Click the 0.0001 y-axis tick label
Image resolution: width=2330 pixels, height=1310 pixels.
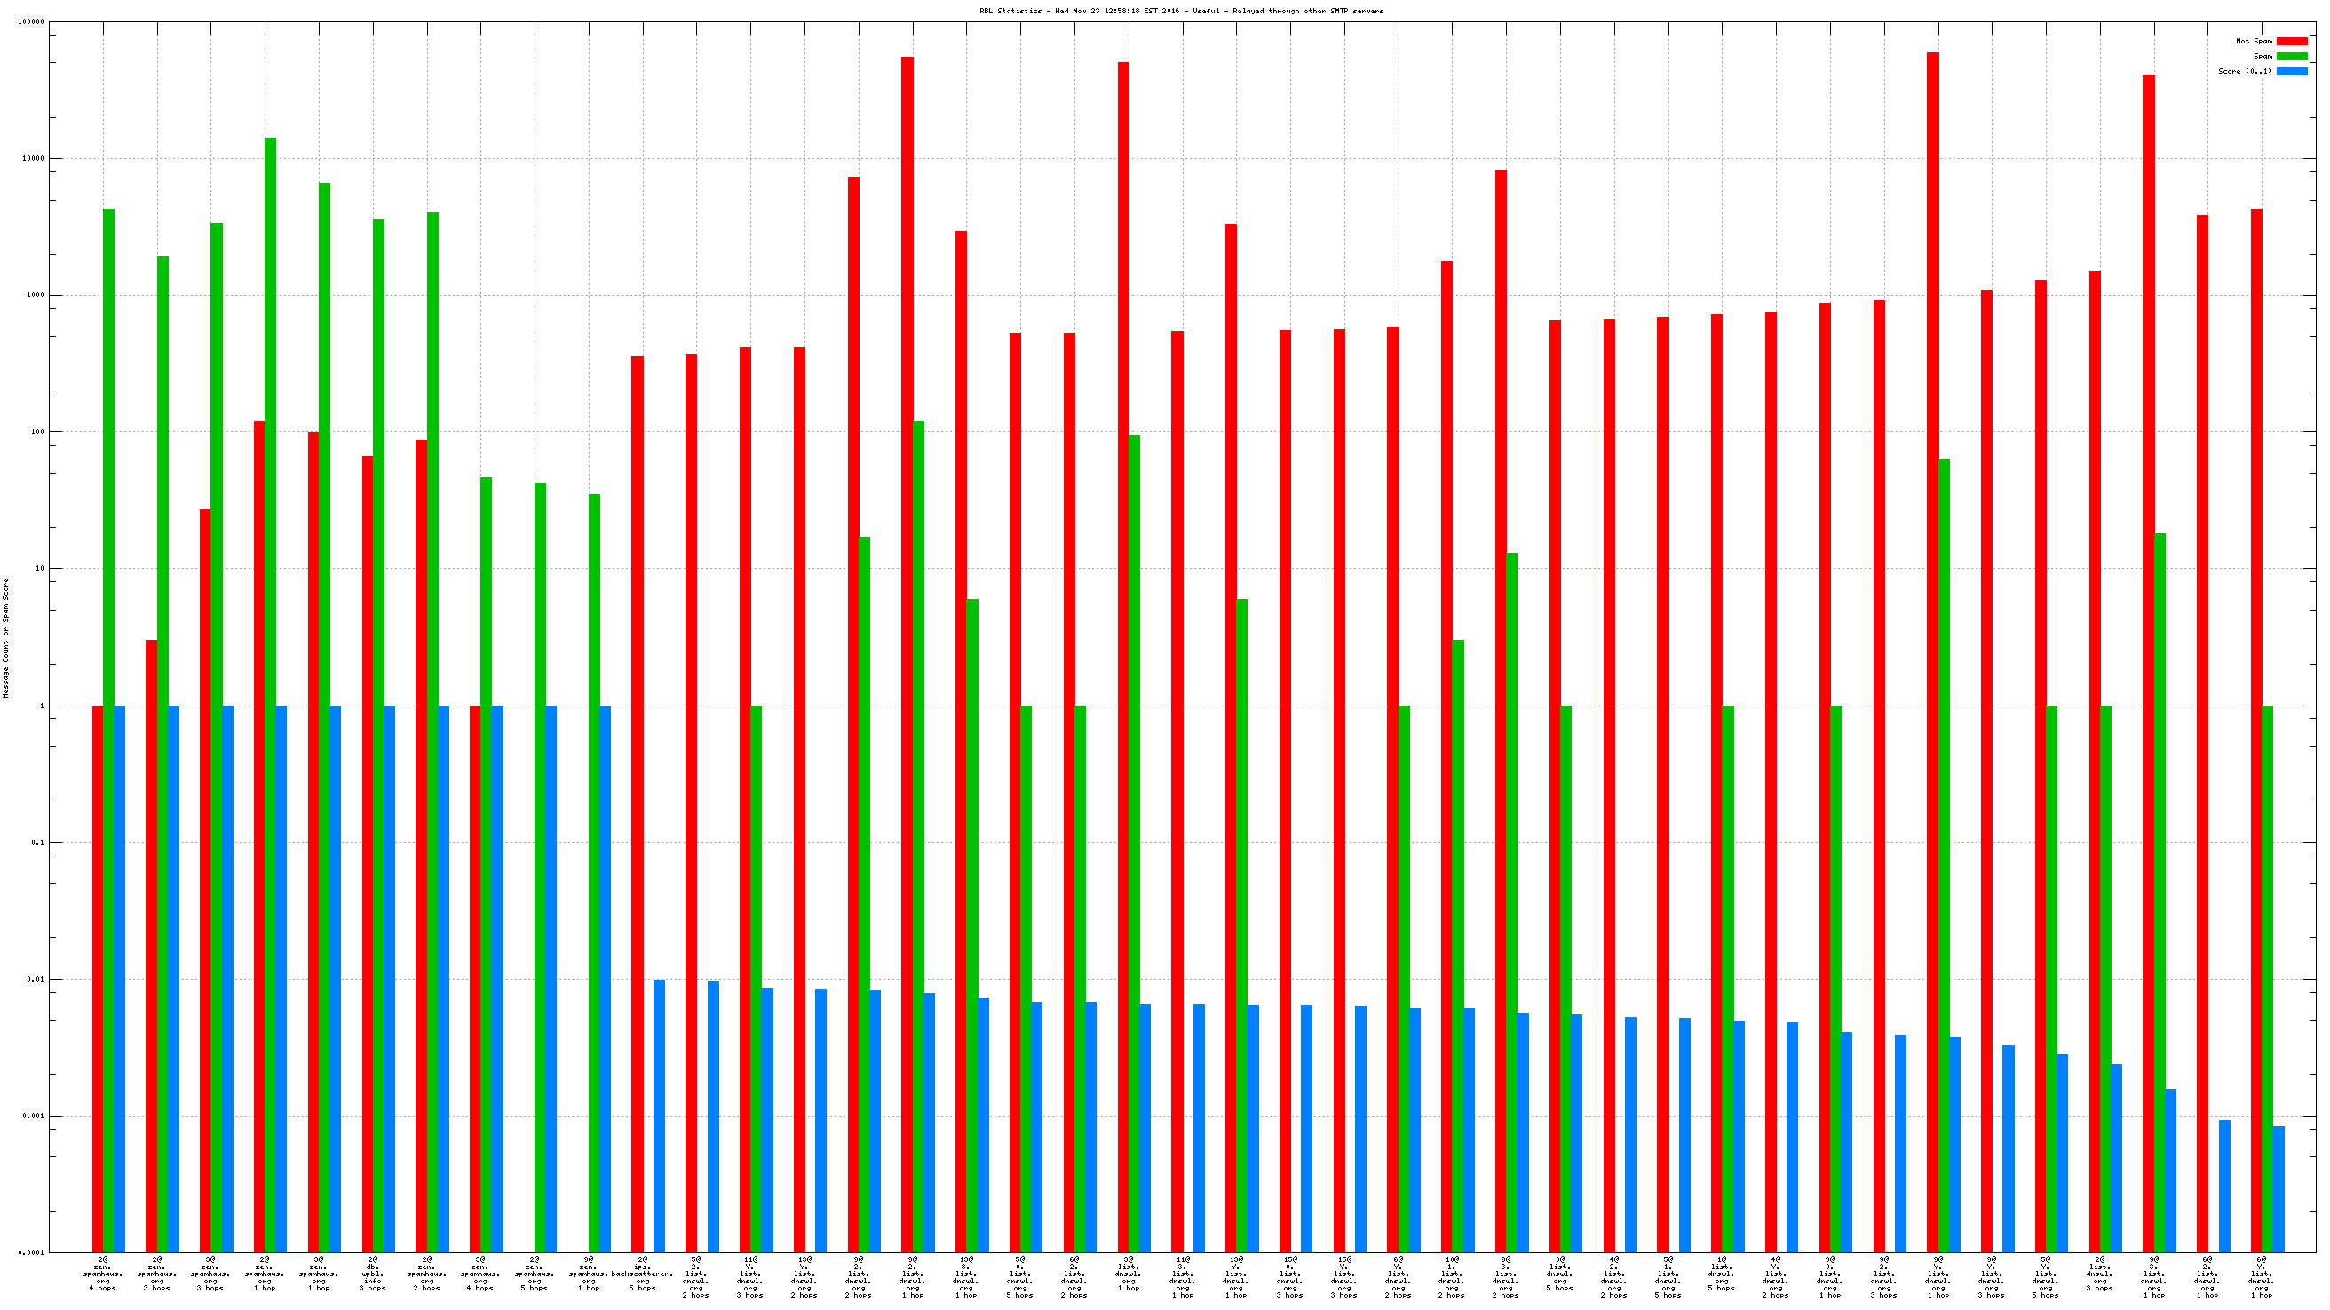[31, 1252]
